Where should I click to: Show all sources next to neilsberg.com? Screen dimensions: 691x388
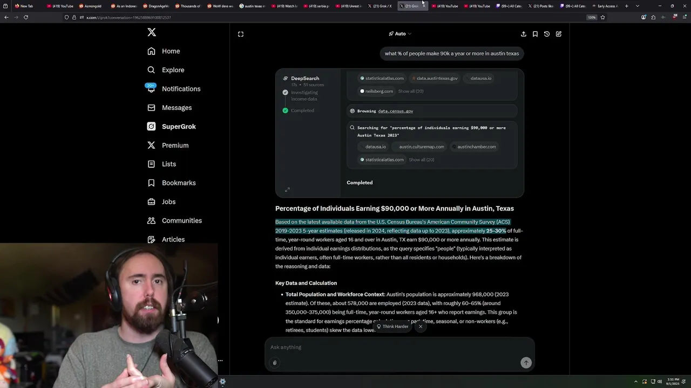coord(411,91)
